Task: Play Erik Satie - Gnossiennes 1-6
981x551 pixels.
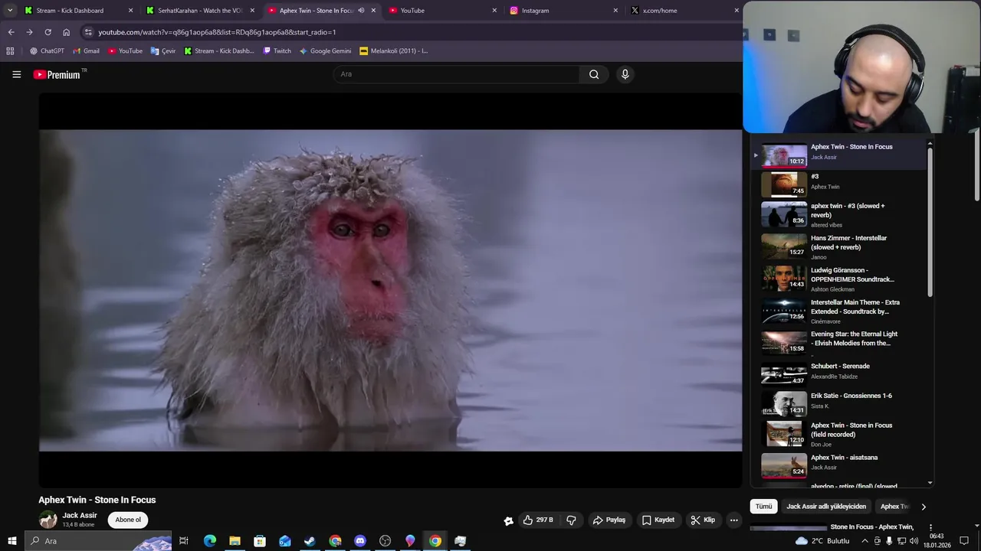Action: coord(839,403)
